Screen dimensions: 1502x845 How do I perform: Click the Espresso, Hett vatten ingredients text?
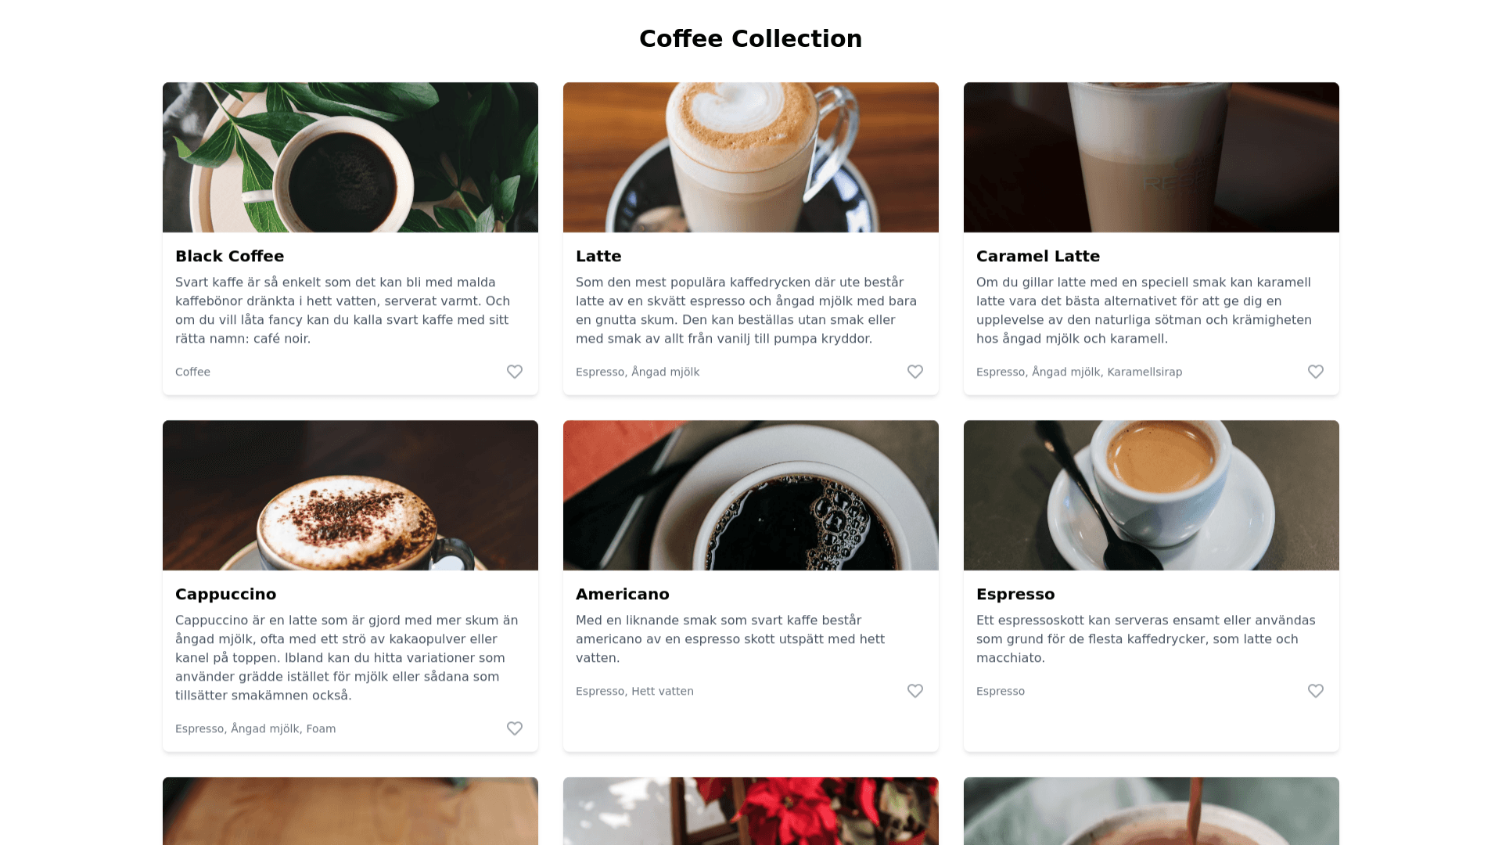(634, 691)
